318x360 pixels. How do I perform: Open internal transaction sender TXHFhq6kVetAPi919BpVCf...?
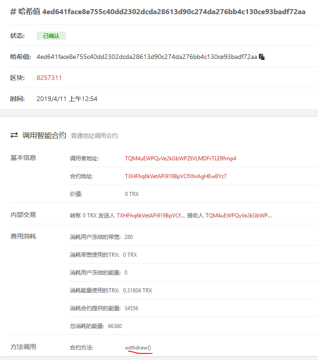point(151,216)
